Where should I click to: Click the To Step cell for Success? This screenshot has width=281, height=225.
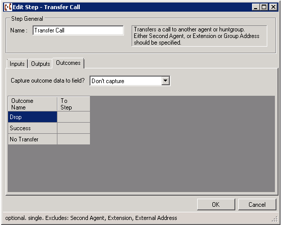point(74,128)
